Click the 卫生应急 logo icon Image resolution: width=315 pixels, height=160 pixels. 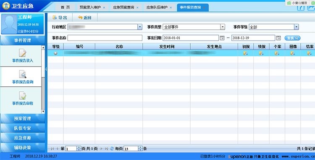click(x=6, y=6)
